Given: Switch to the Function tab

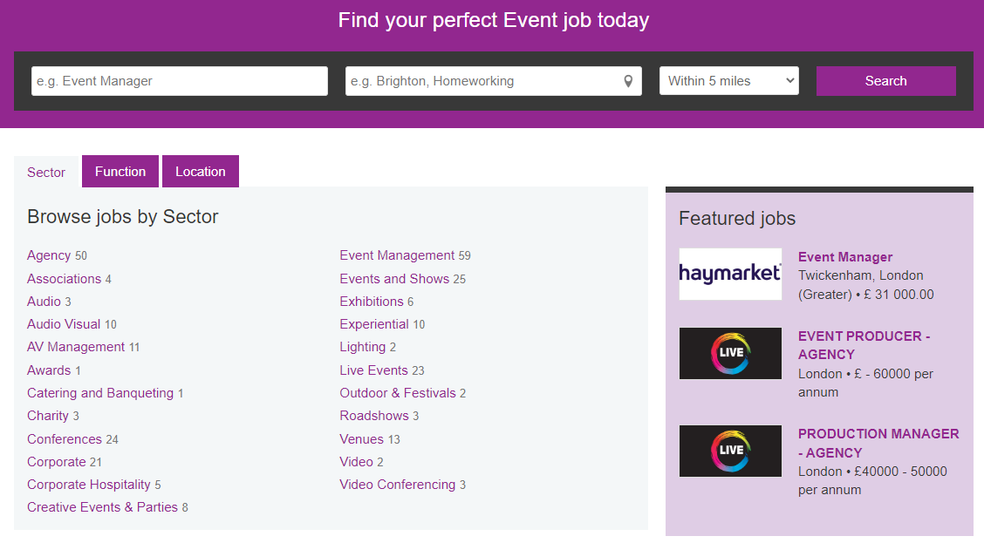Looking at the screenshot, I should click(x=120, y=171).
